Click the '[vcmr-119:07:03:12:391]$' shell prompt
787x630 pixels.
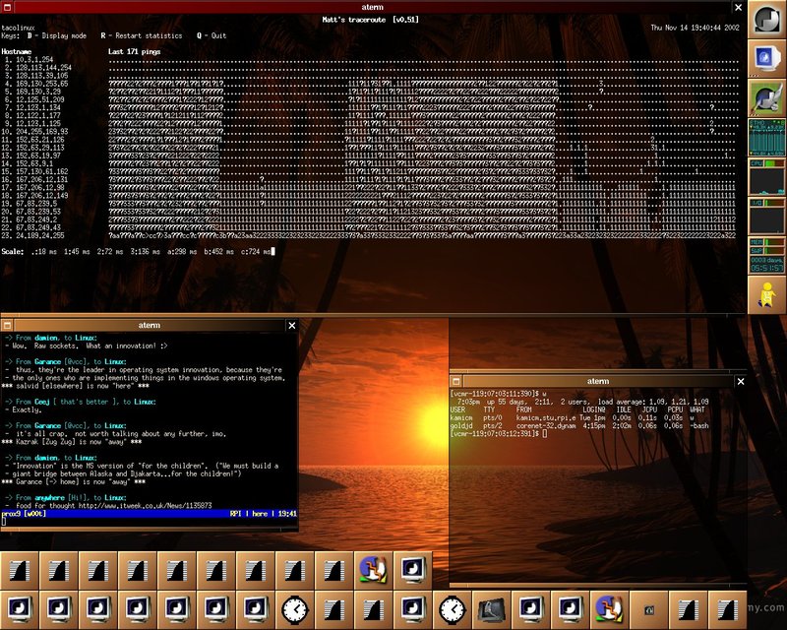[x=495, y=433]
